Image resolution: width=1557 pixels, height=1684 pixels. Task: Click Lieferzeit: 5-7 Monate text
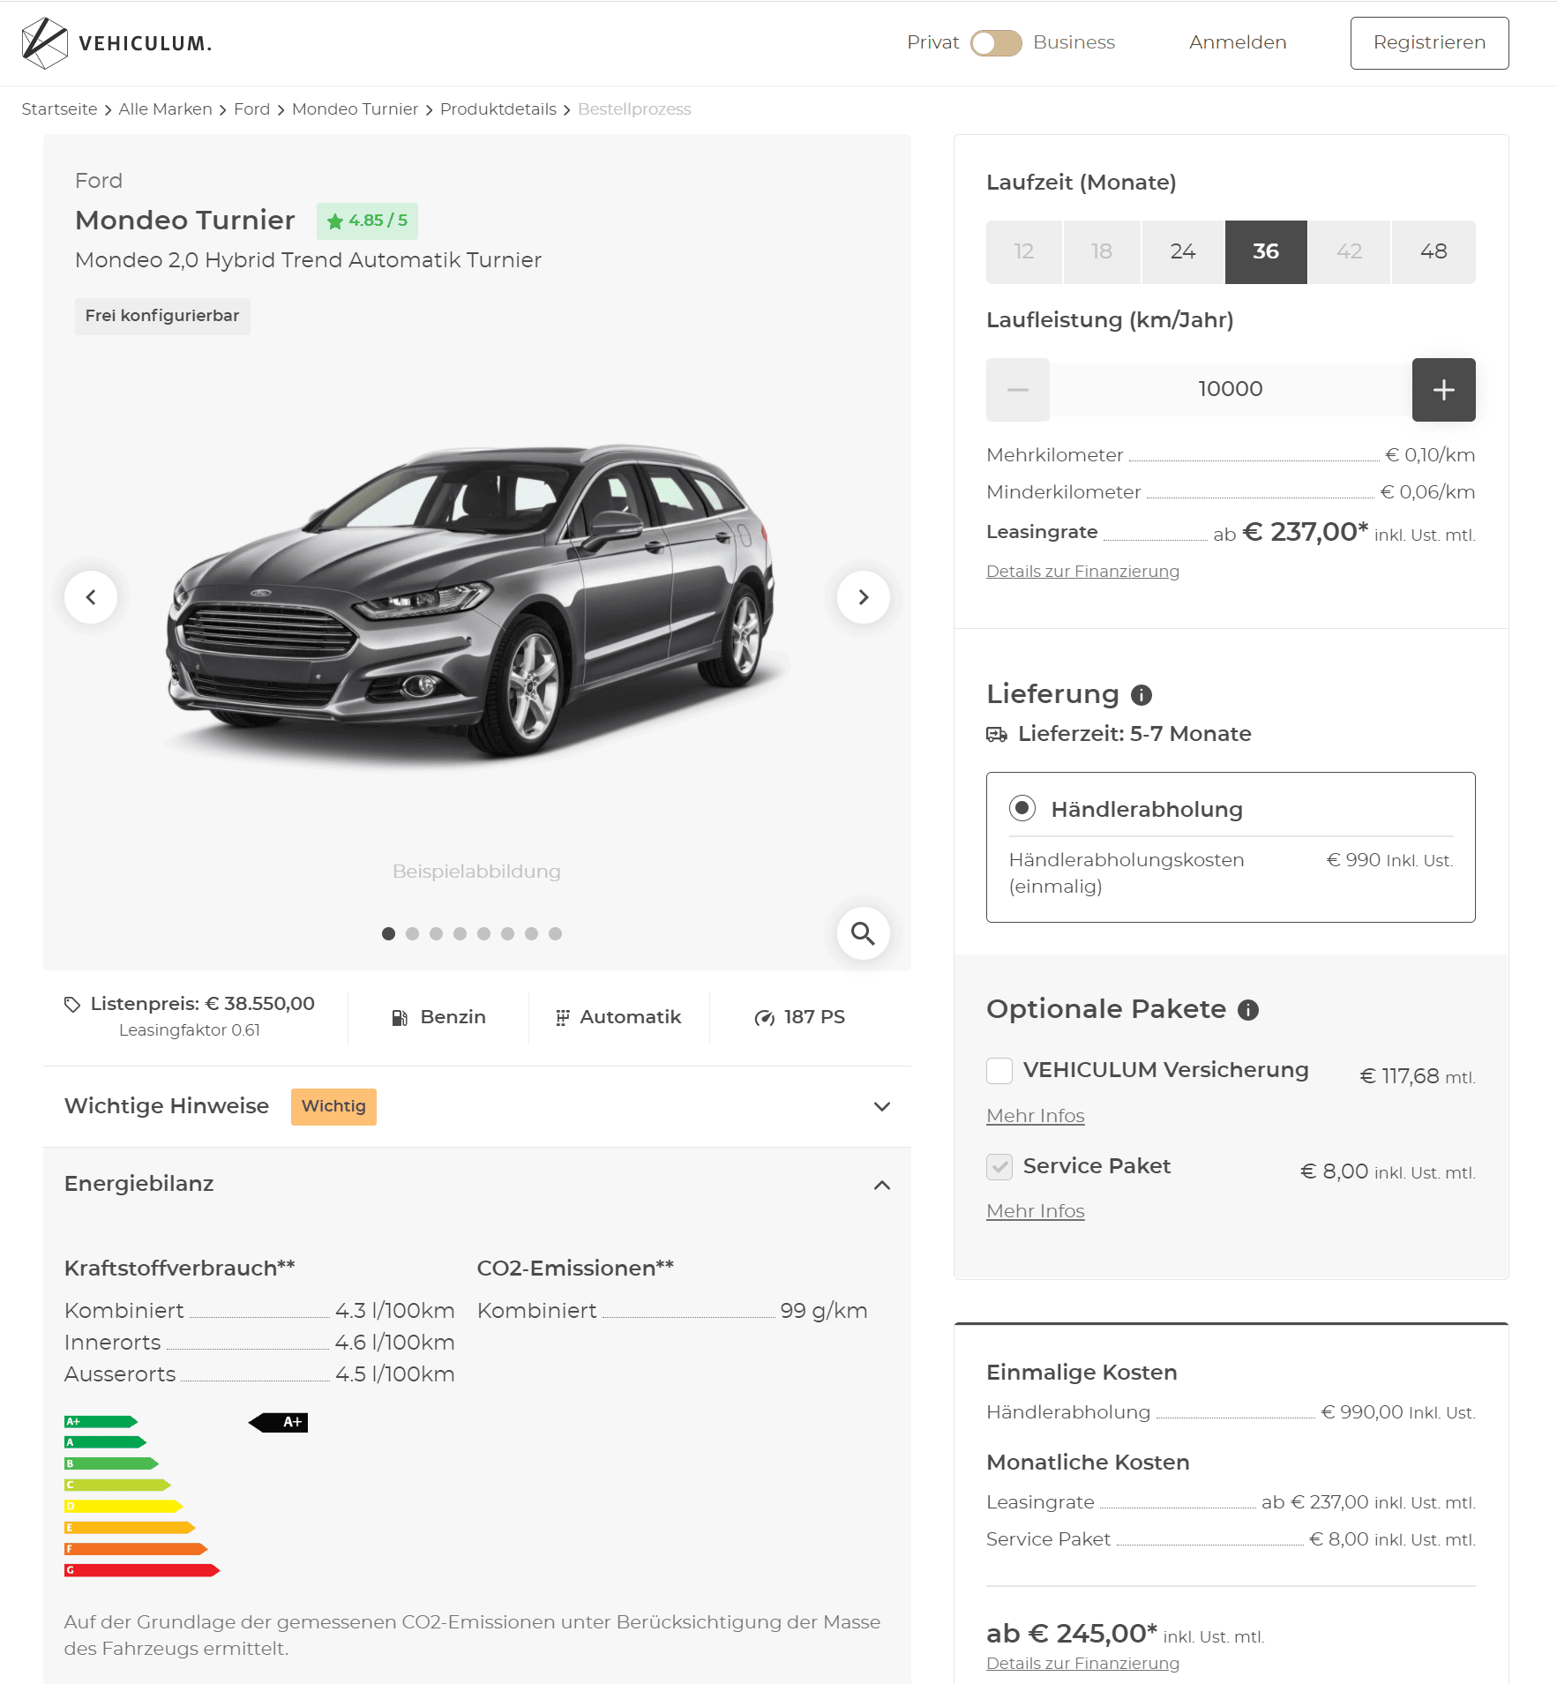pyautogui.click(x=1134, y=734)
